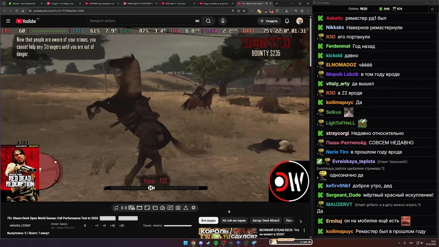Click the YouTube Создать button
439x247 pixels.
tap(269, 21)
